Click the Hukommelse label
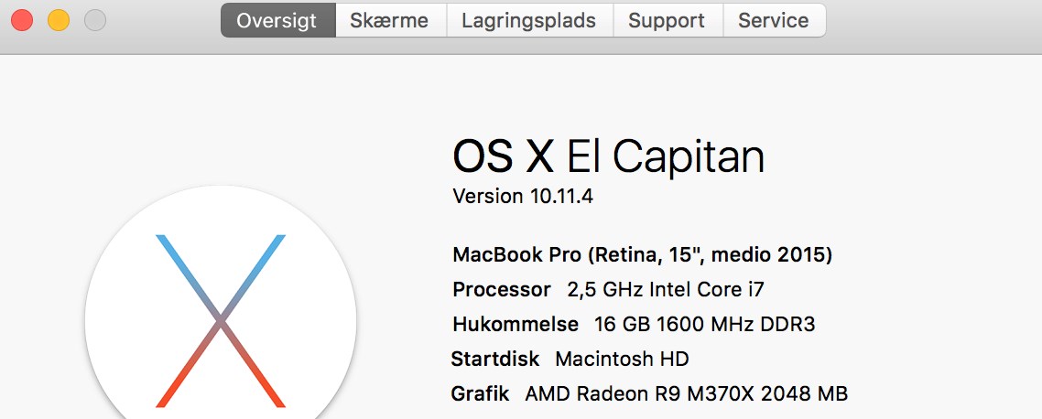This screenshot has width=1042, height=419. tap(516, 325)
